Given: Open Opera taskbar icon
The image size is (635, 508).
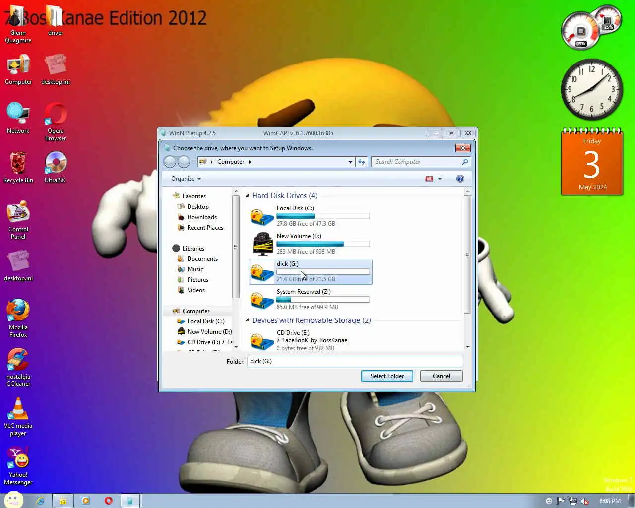Looking at the screenshot, I should click(x=109, y=501).
